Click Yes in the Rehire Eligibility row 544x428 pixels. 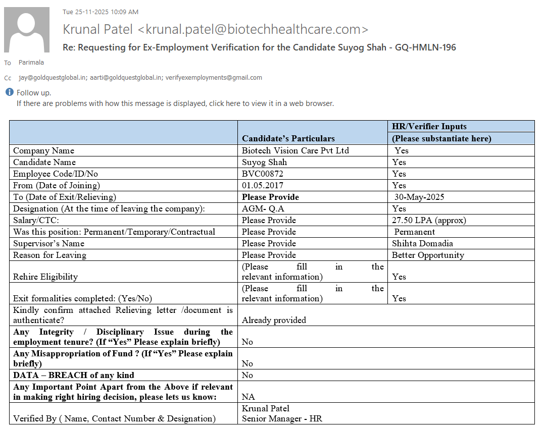point(399,277)
